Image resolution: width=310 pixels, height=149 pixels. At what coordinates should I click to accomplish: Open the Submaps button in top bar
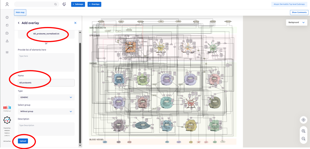pos(78,4)
